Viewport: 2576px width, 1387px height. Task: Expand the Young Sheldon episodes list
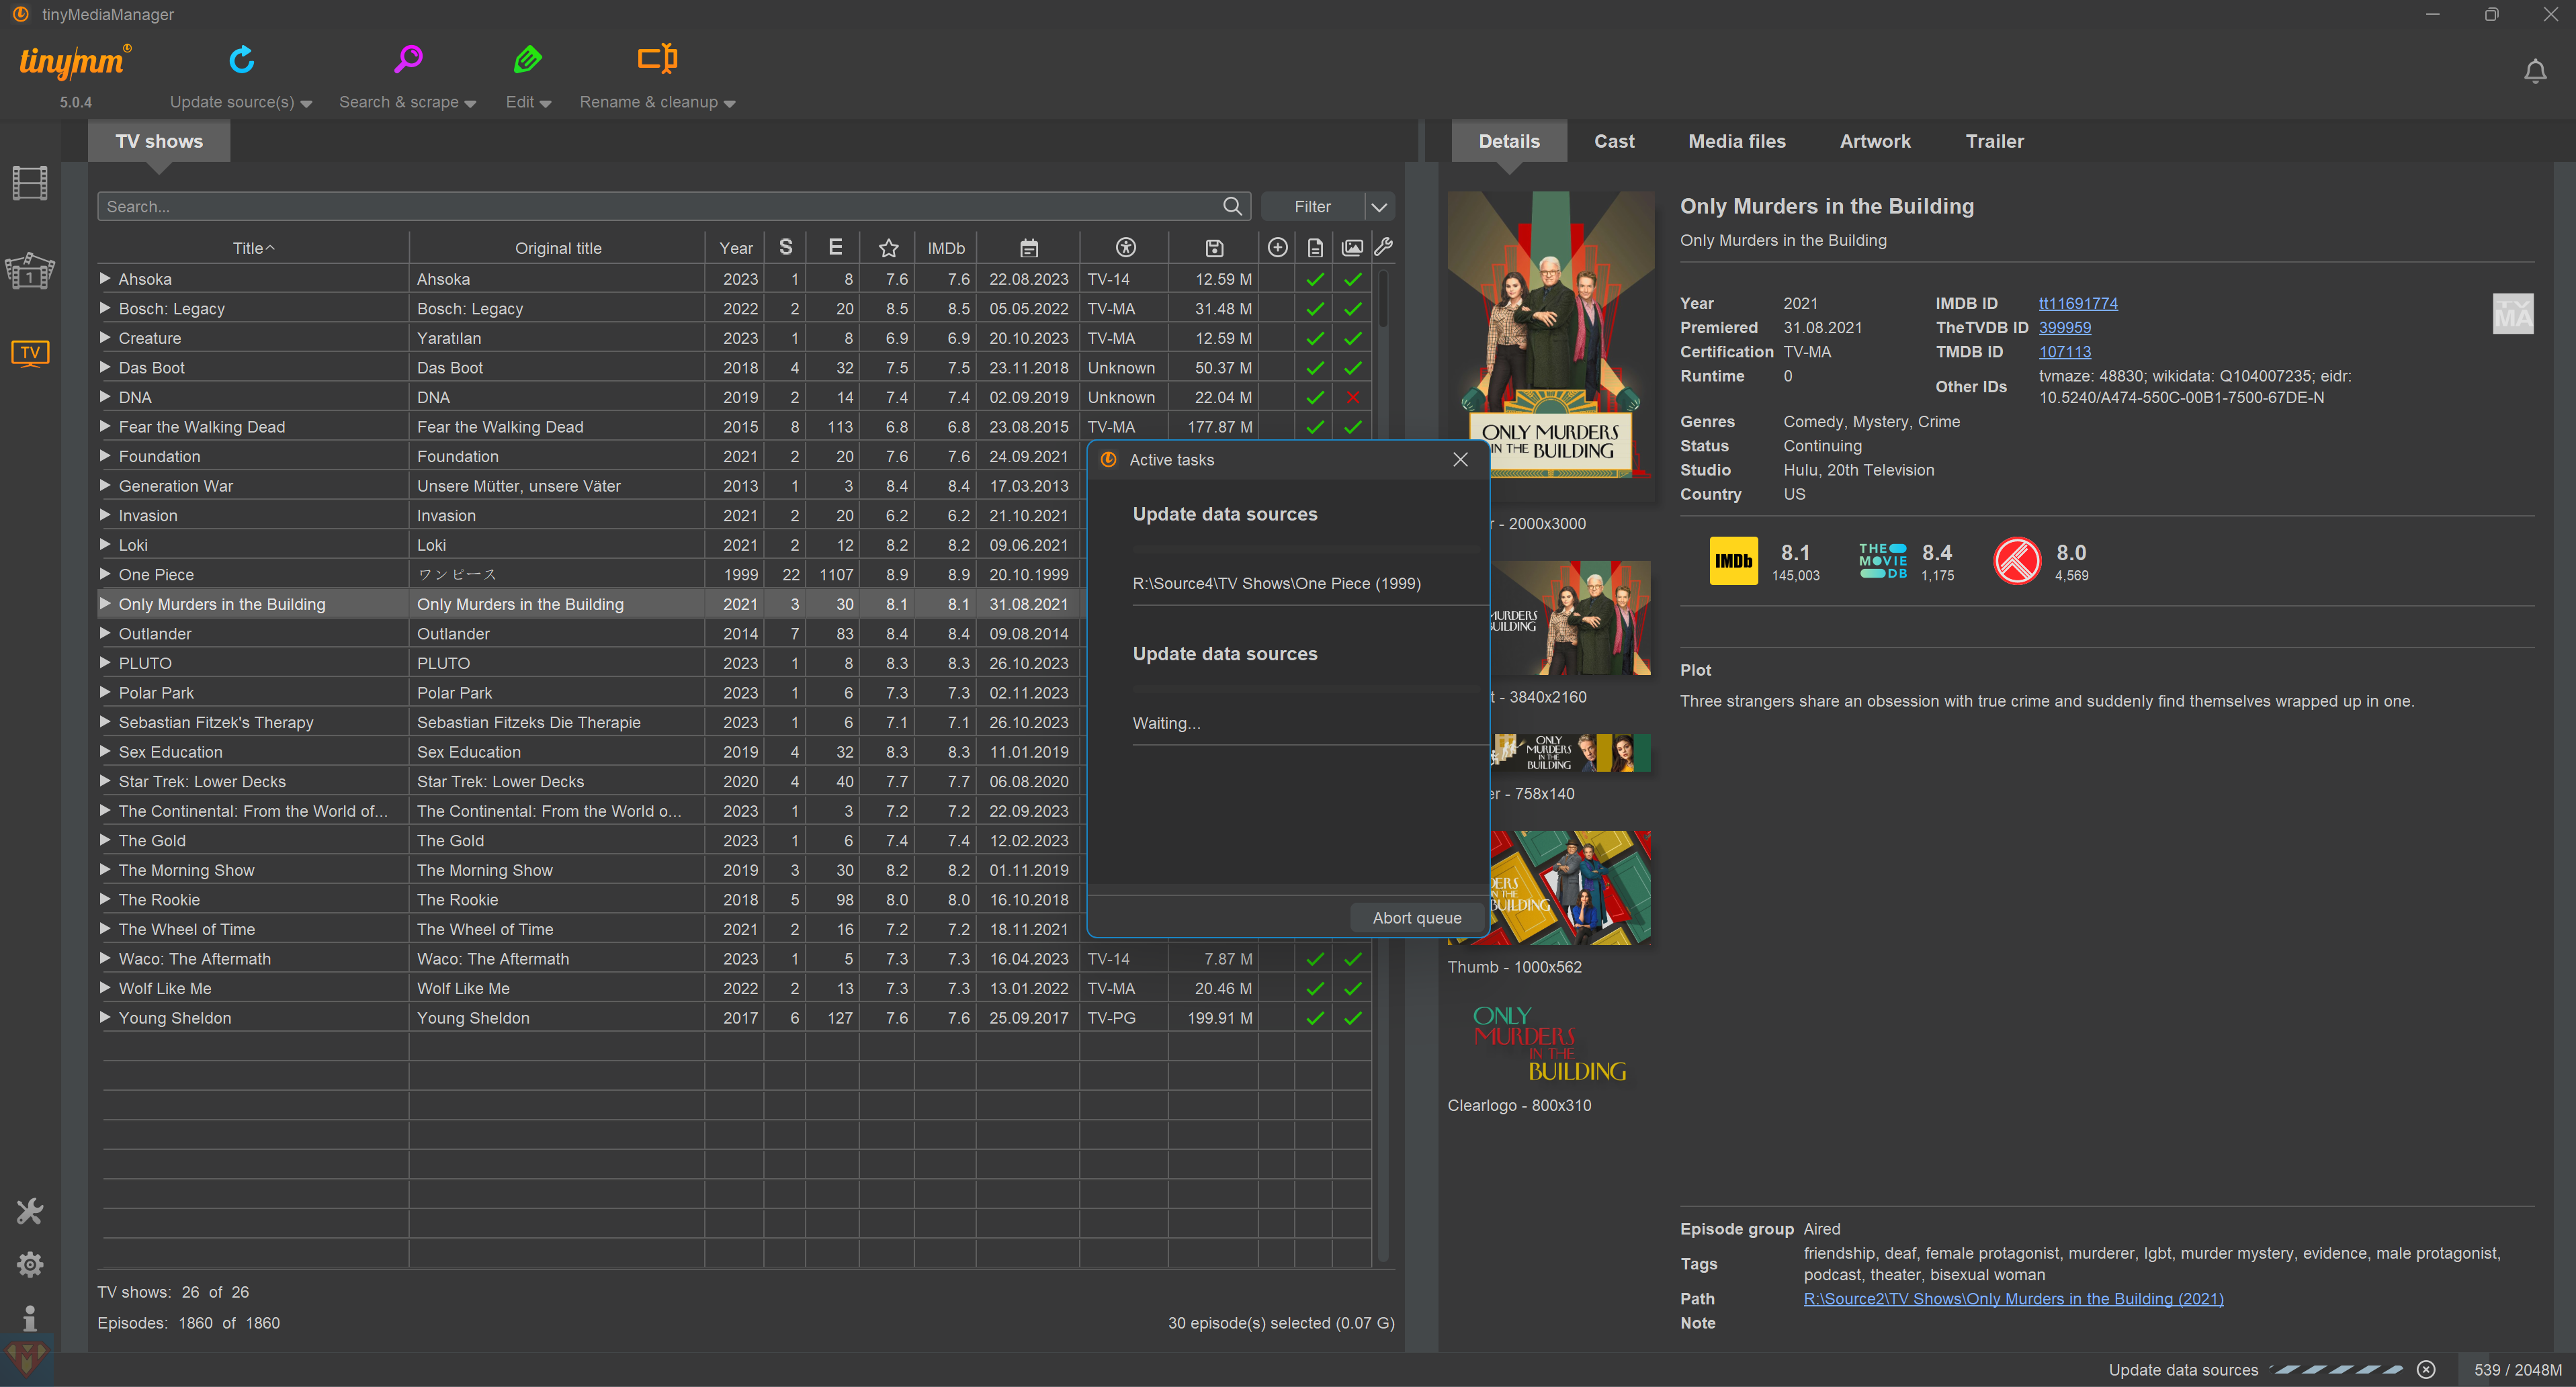click(105, 1018)
